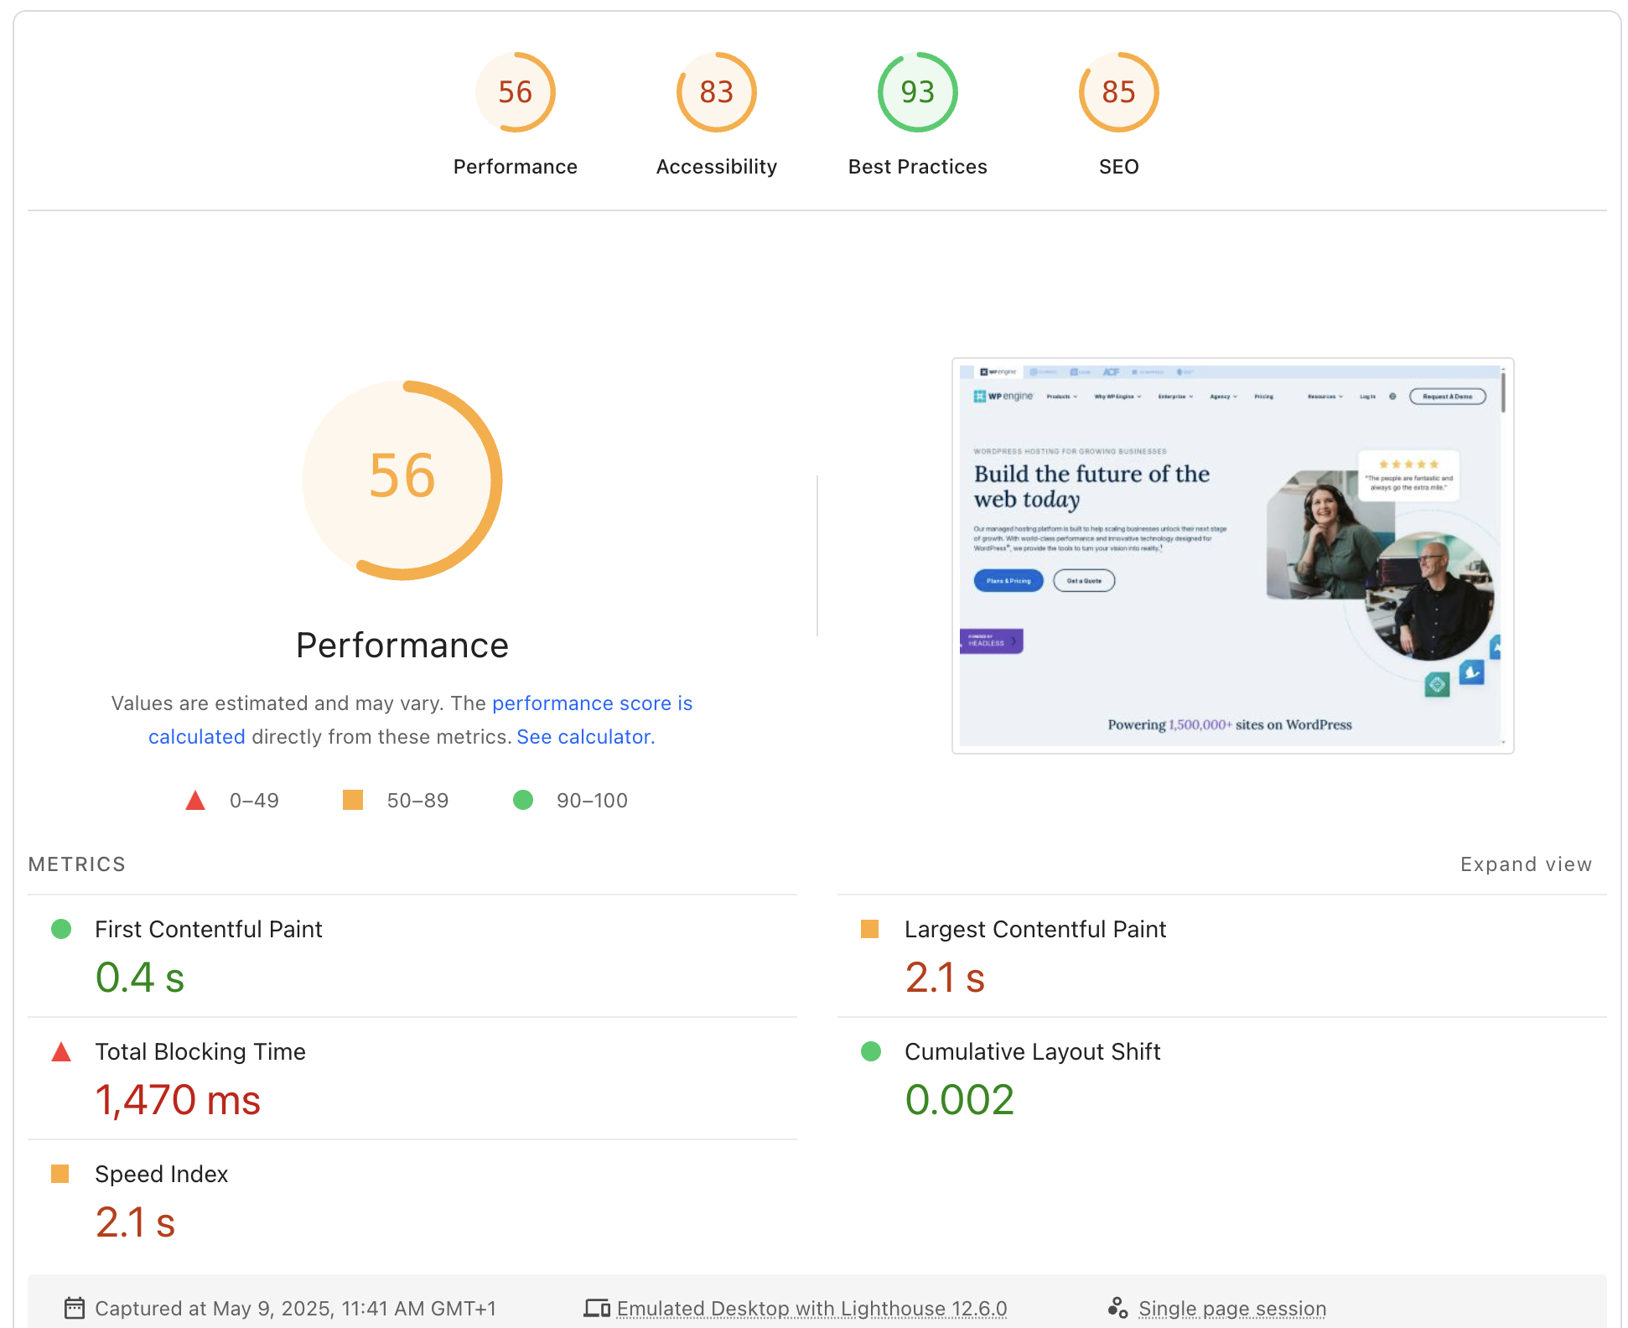Select the Total Blocking Time metric

[x=412, y=1078]
